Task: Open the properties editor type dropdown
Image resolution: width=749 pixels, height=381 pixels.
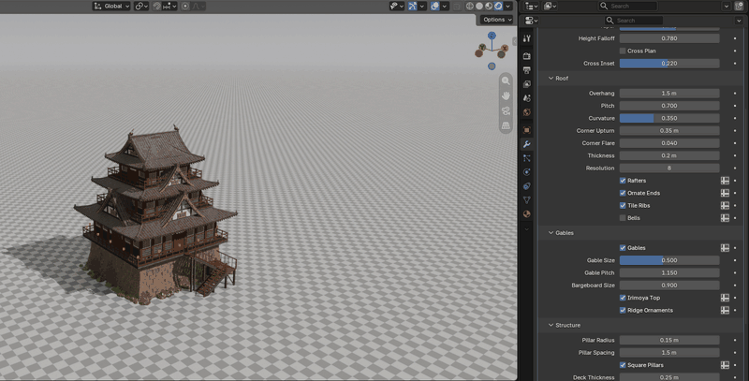Action: tap(531, 21)
